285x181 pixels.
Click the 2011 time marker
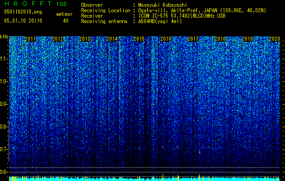click(30, 39)
